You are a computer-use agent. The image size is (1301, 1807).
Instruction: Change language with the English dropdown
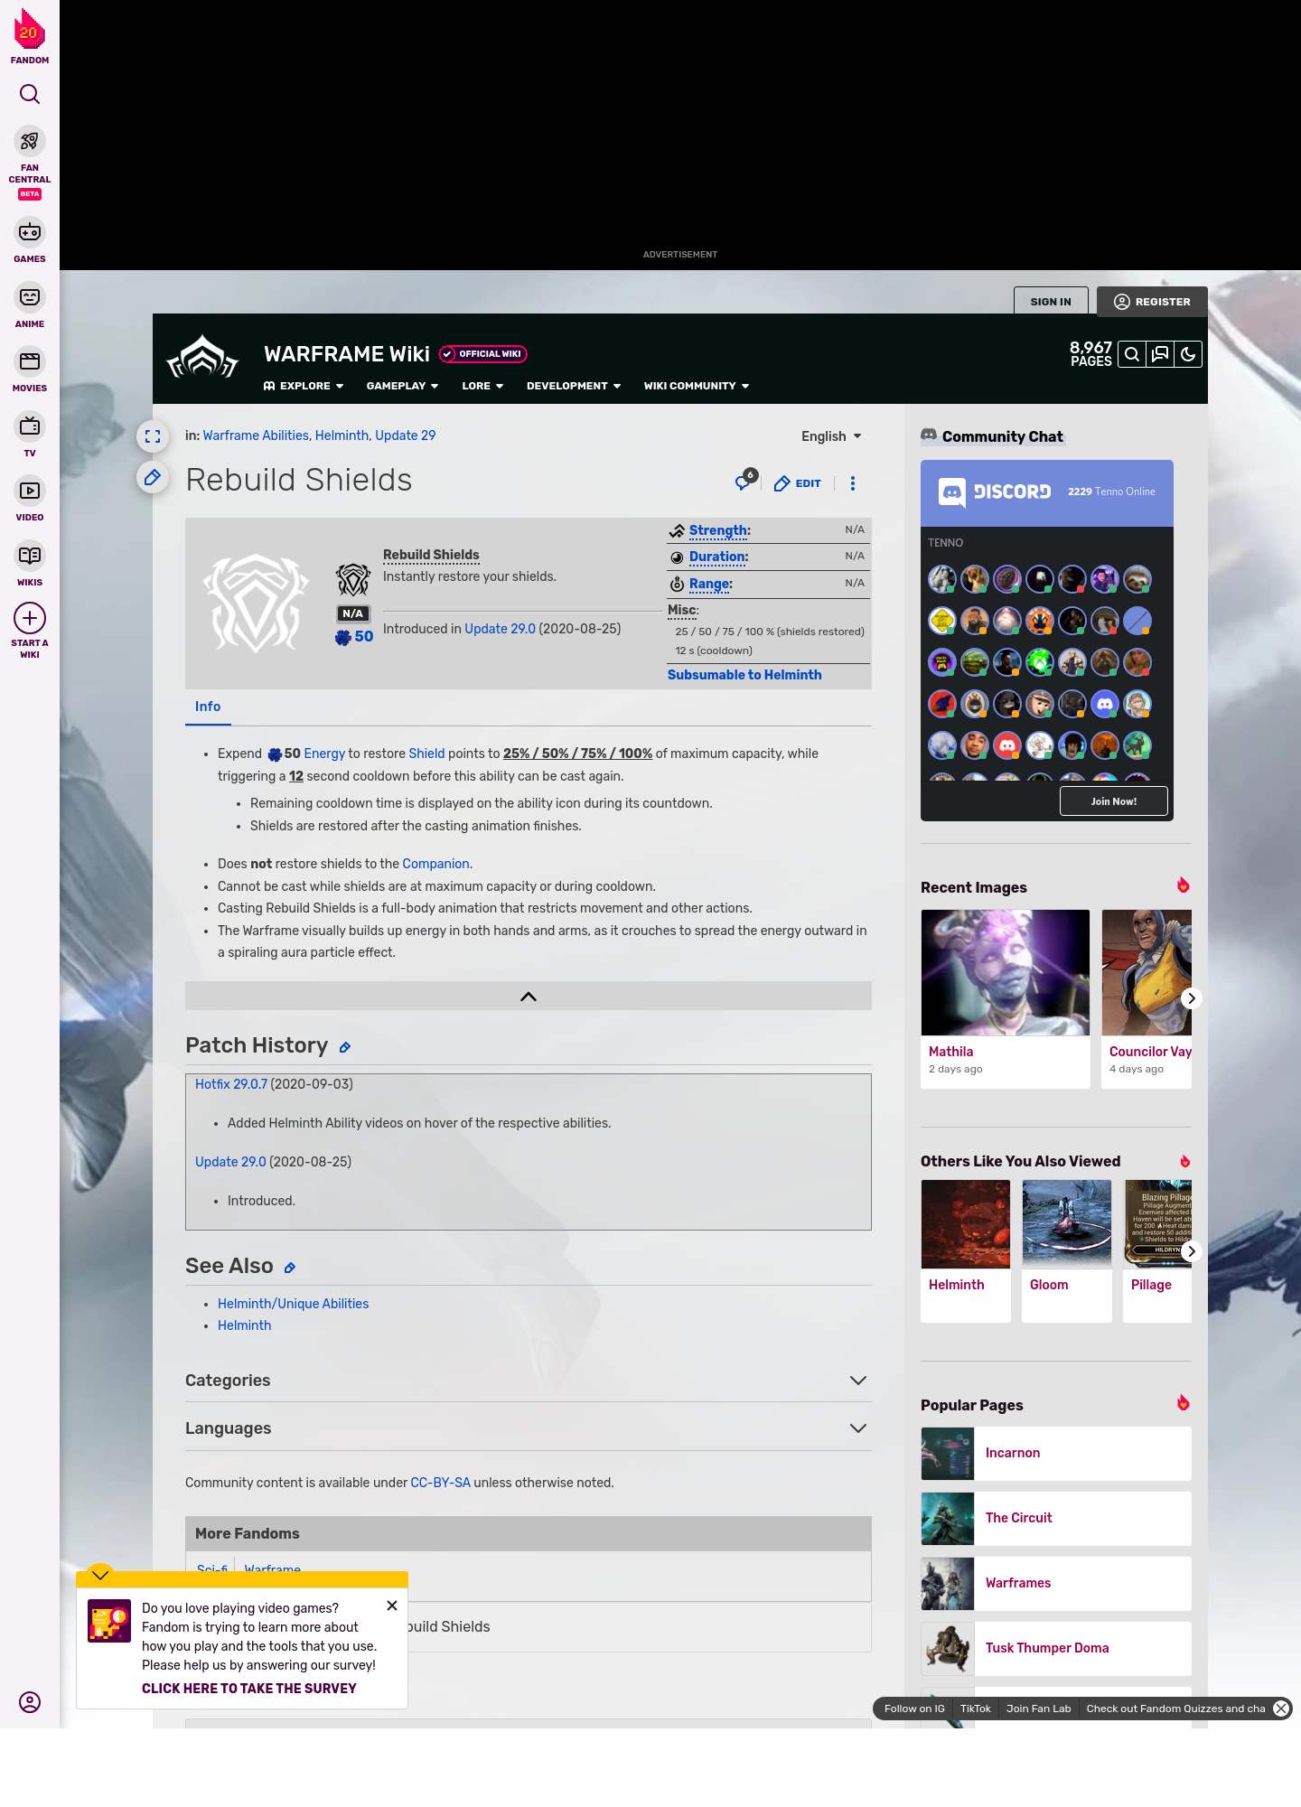(831, 436)
